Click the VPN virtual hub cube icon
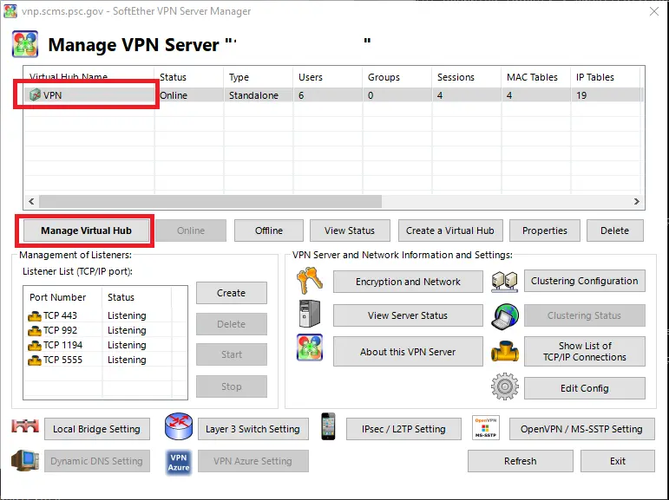The width and height of the screenshot is (669, 500). click(x=35, y=94)
